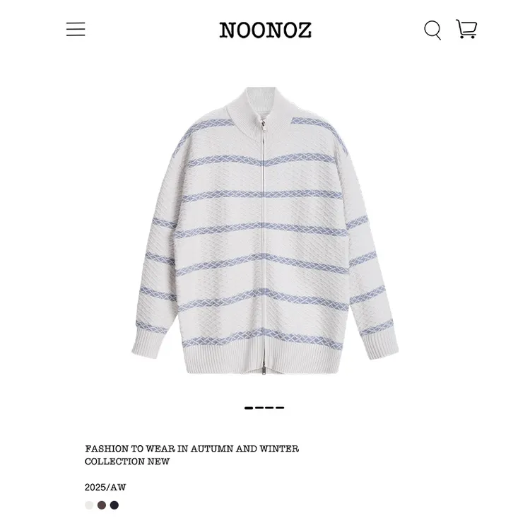Screen dimensions: 530x530
Task: Pick the navy color swatch
Action: pos(114,505)
